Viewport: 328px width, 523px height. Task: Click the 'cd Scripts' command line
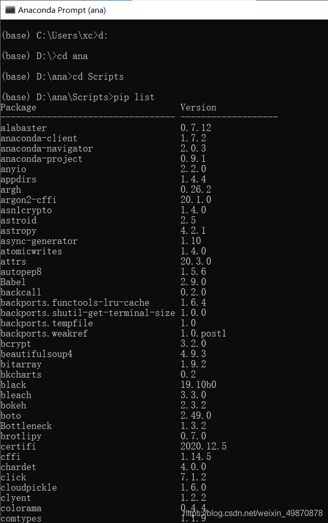click(x=63, y=77)
